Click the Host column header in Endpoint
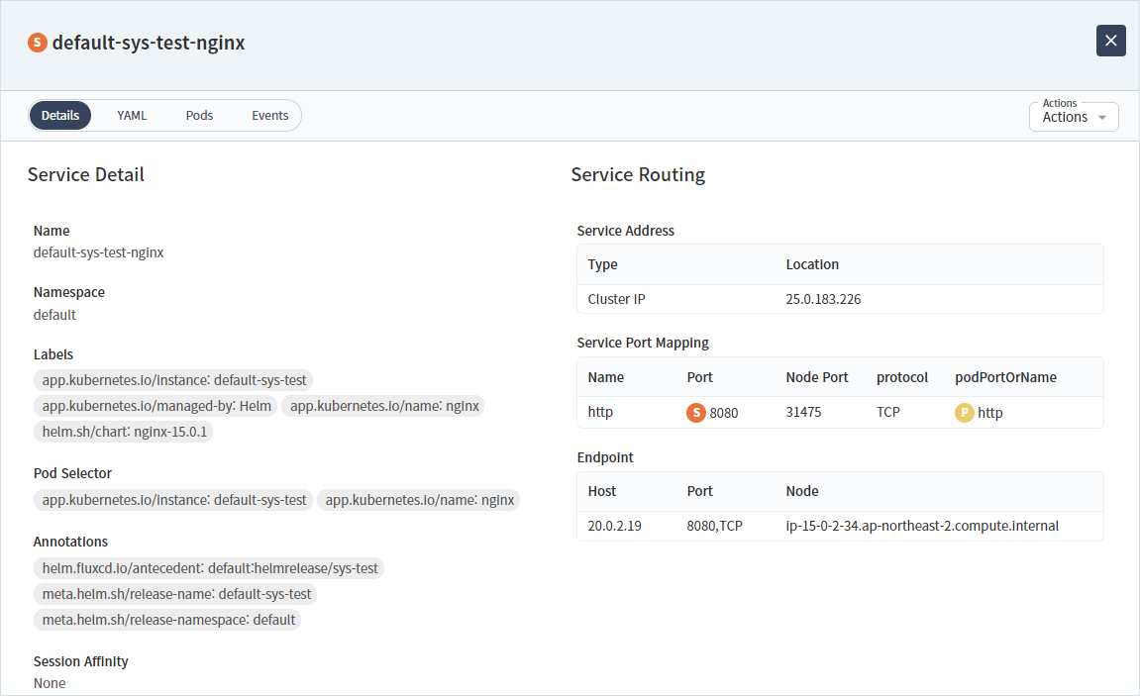Screen dimensions: 1140x696 (601, 491)
